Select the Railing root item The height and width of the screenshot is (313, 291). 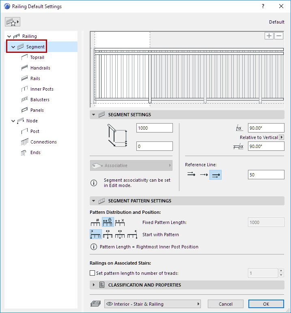(x=30, y=36)
